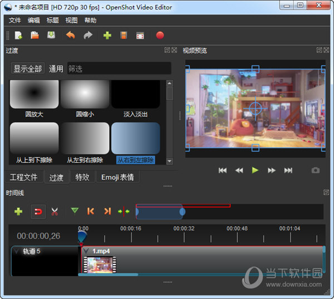
Task: Click the center crosshair in video preview
Action: [255, 108]
